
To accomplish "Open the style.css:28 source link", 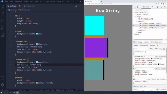I will point(160,57).
